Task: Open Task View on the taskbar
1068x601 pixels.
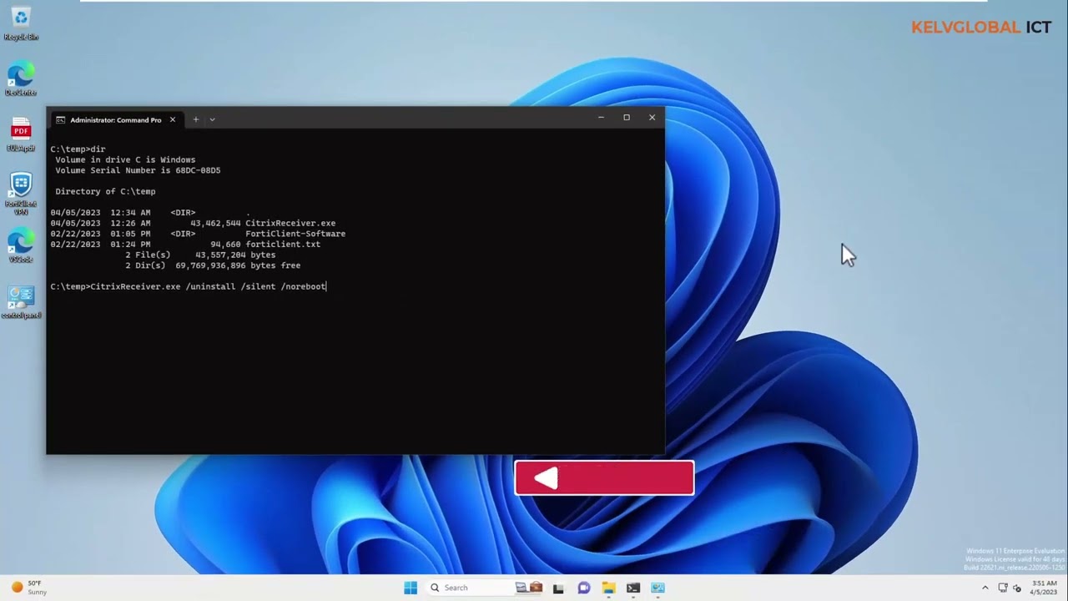Action: [558, 588]
